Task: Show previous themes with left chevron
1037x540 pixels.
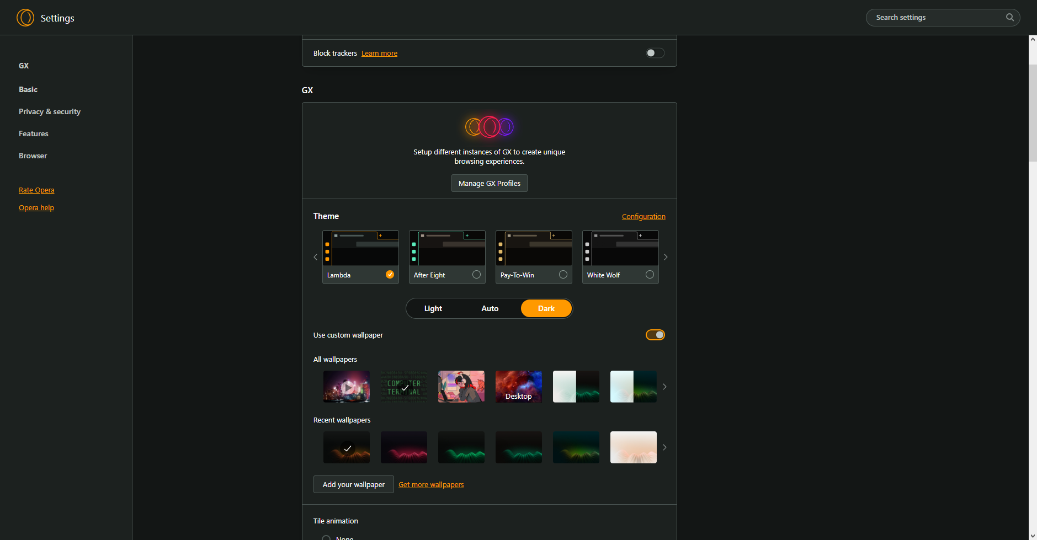Action: pos(315,257)
